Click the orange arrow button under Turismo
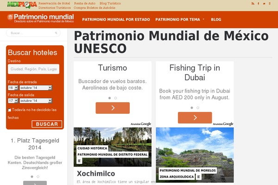Image resolution: width=278 pixels, height=185 pixels. pos(113,108)
